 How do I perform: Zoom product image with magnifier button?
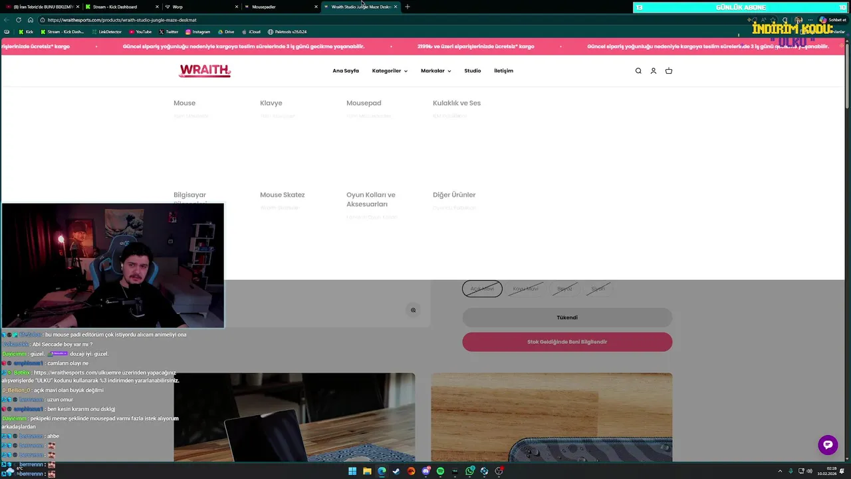pyautogui.click(x=413, y=310)
